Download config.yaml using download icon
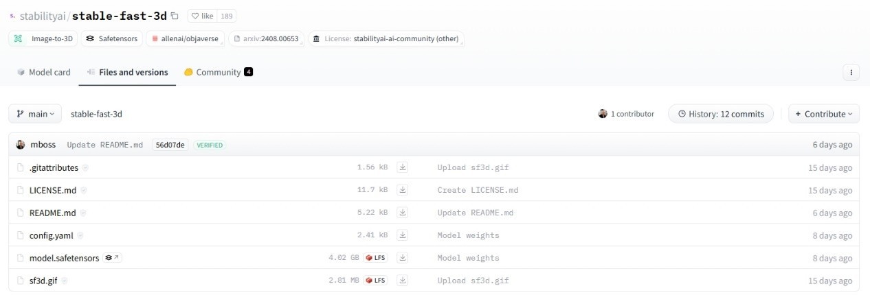The height and width of the screenshot is (308, 870). [x=403, y=235]
